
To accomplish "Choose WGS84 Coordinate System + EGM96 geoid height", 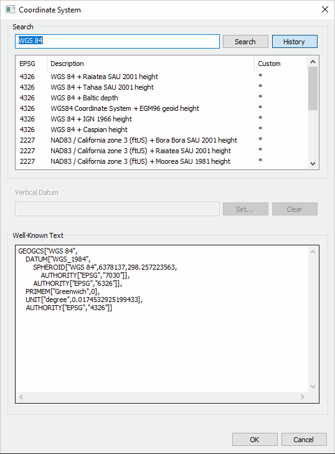I will pos(161,108).
